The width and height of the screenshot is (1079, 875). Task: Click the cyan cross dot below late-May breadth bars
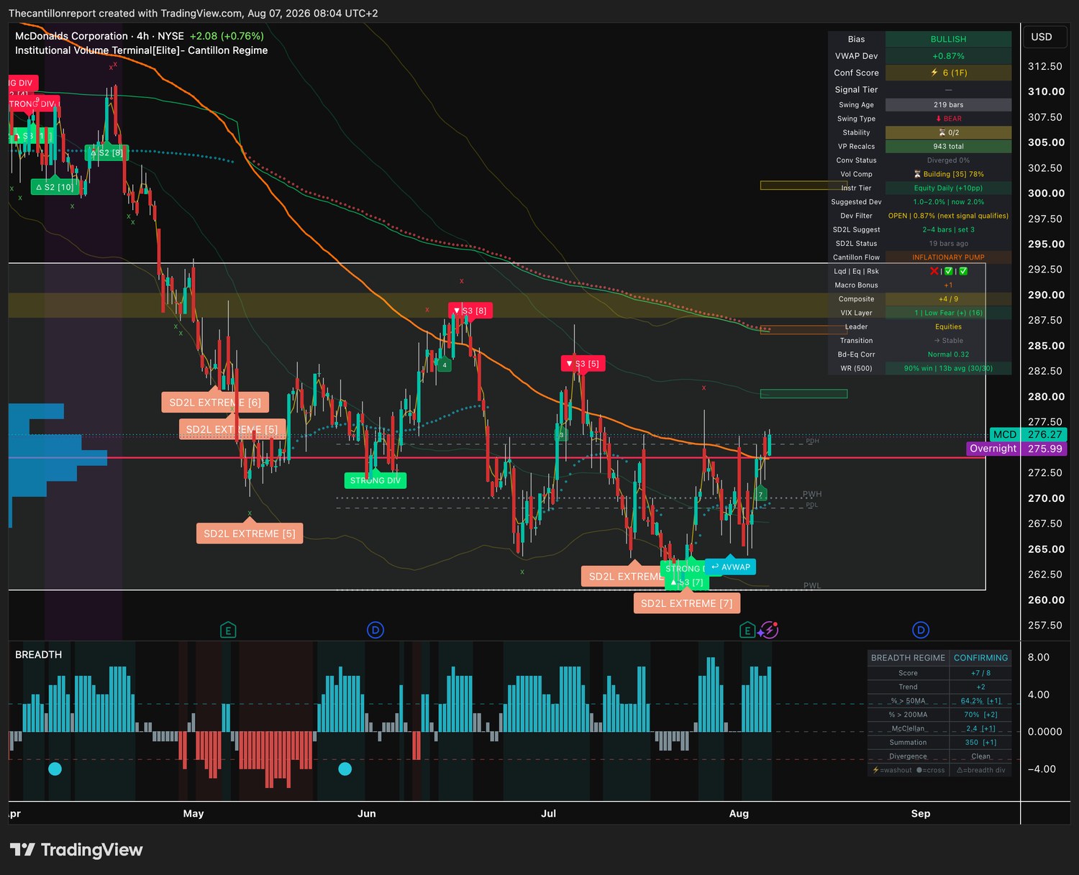point(345,769)
